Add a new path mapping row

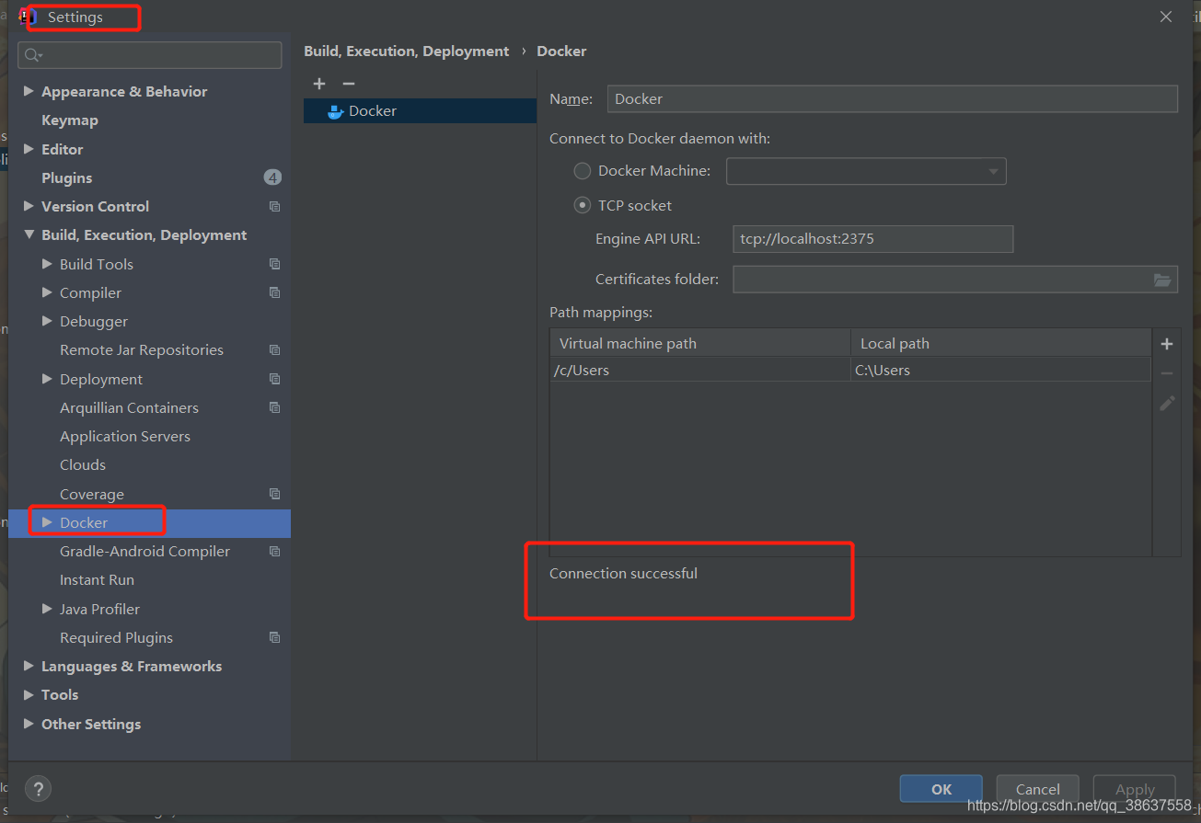pyautogui.click(x=1167, y=344)
